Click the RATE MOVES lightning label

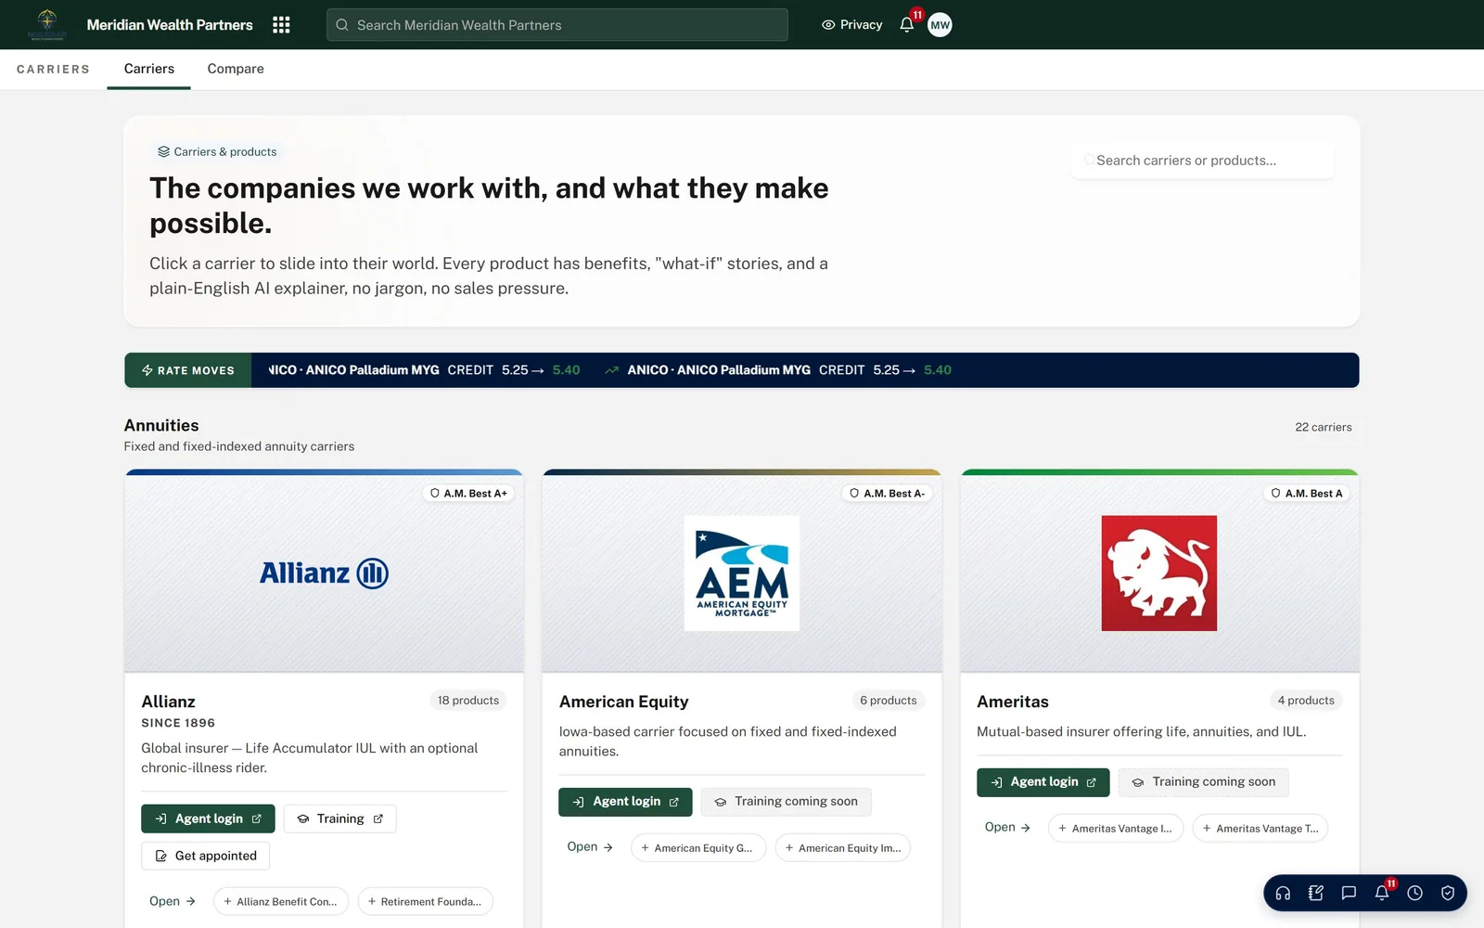click(188, 370)
